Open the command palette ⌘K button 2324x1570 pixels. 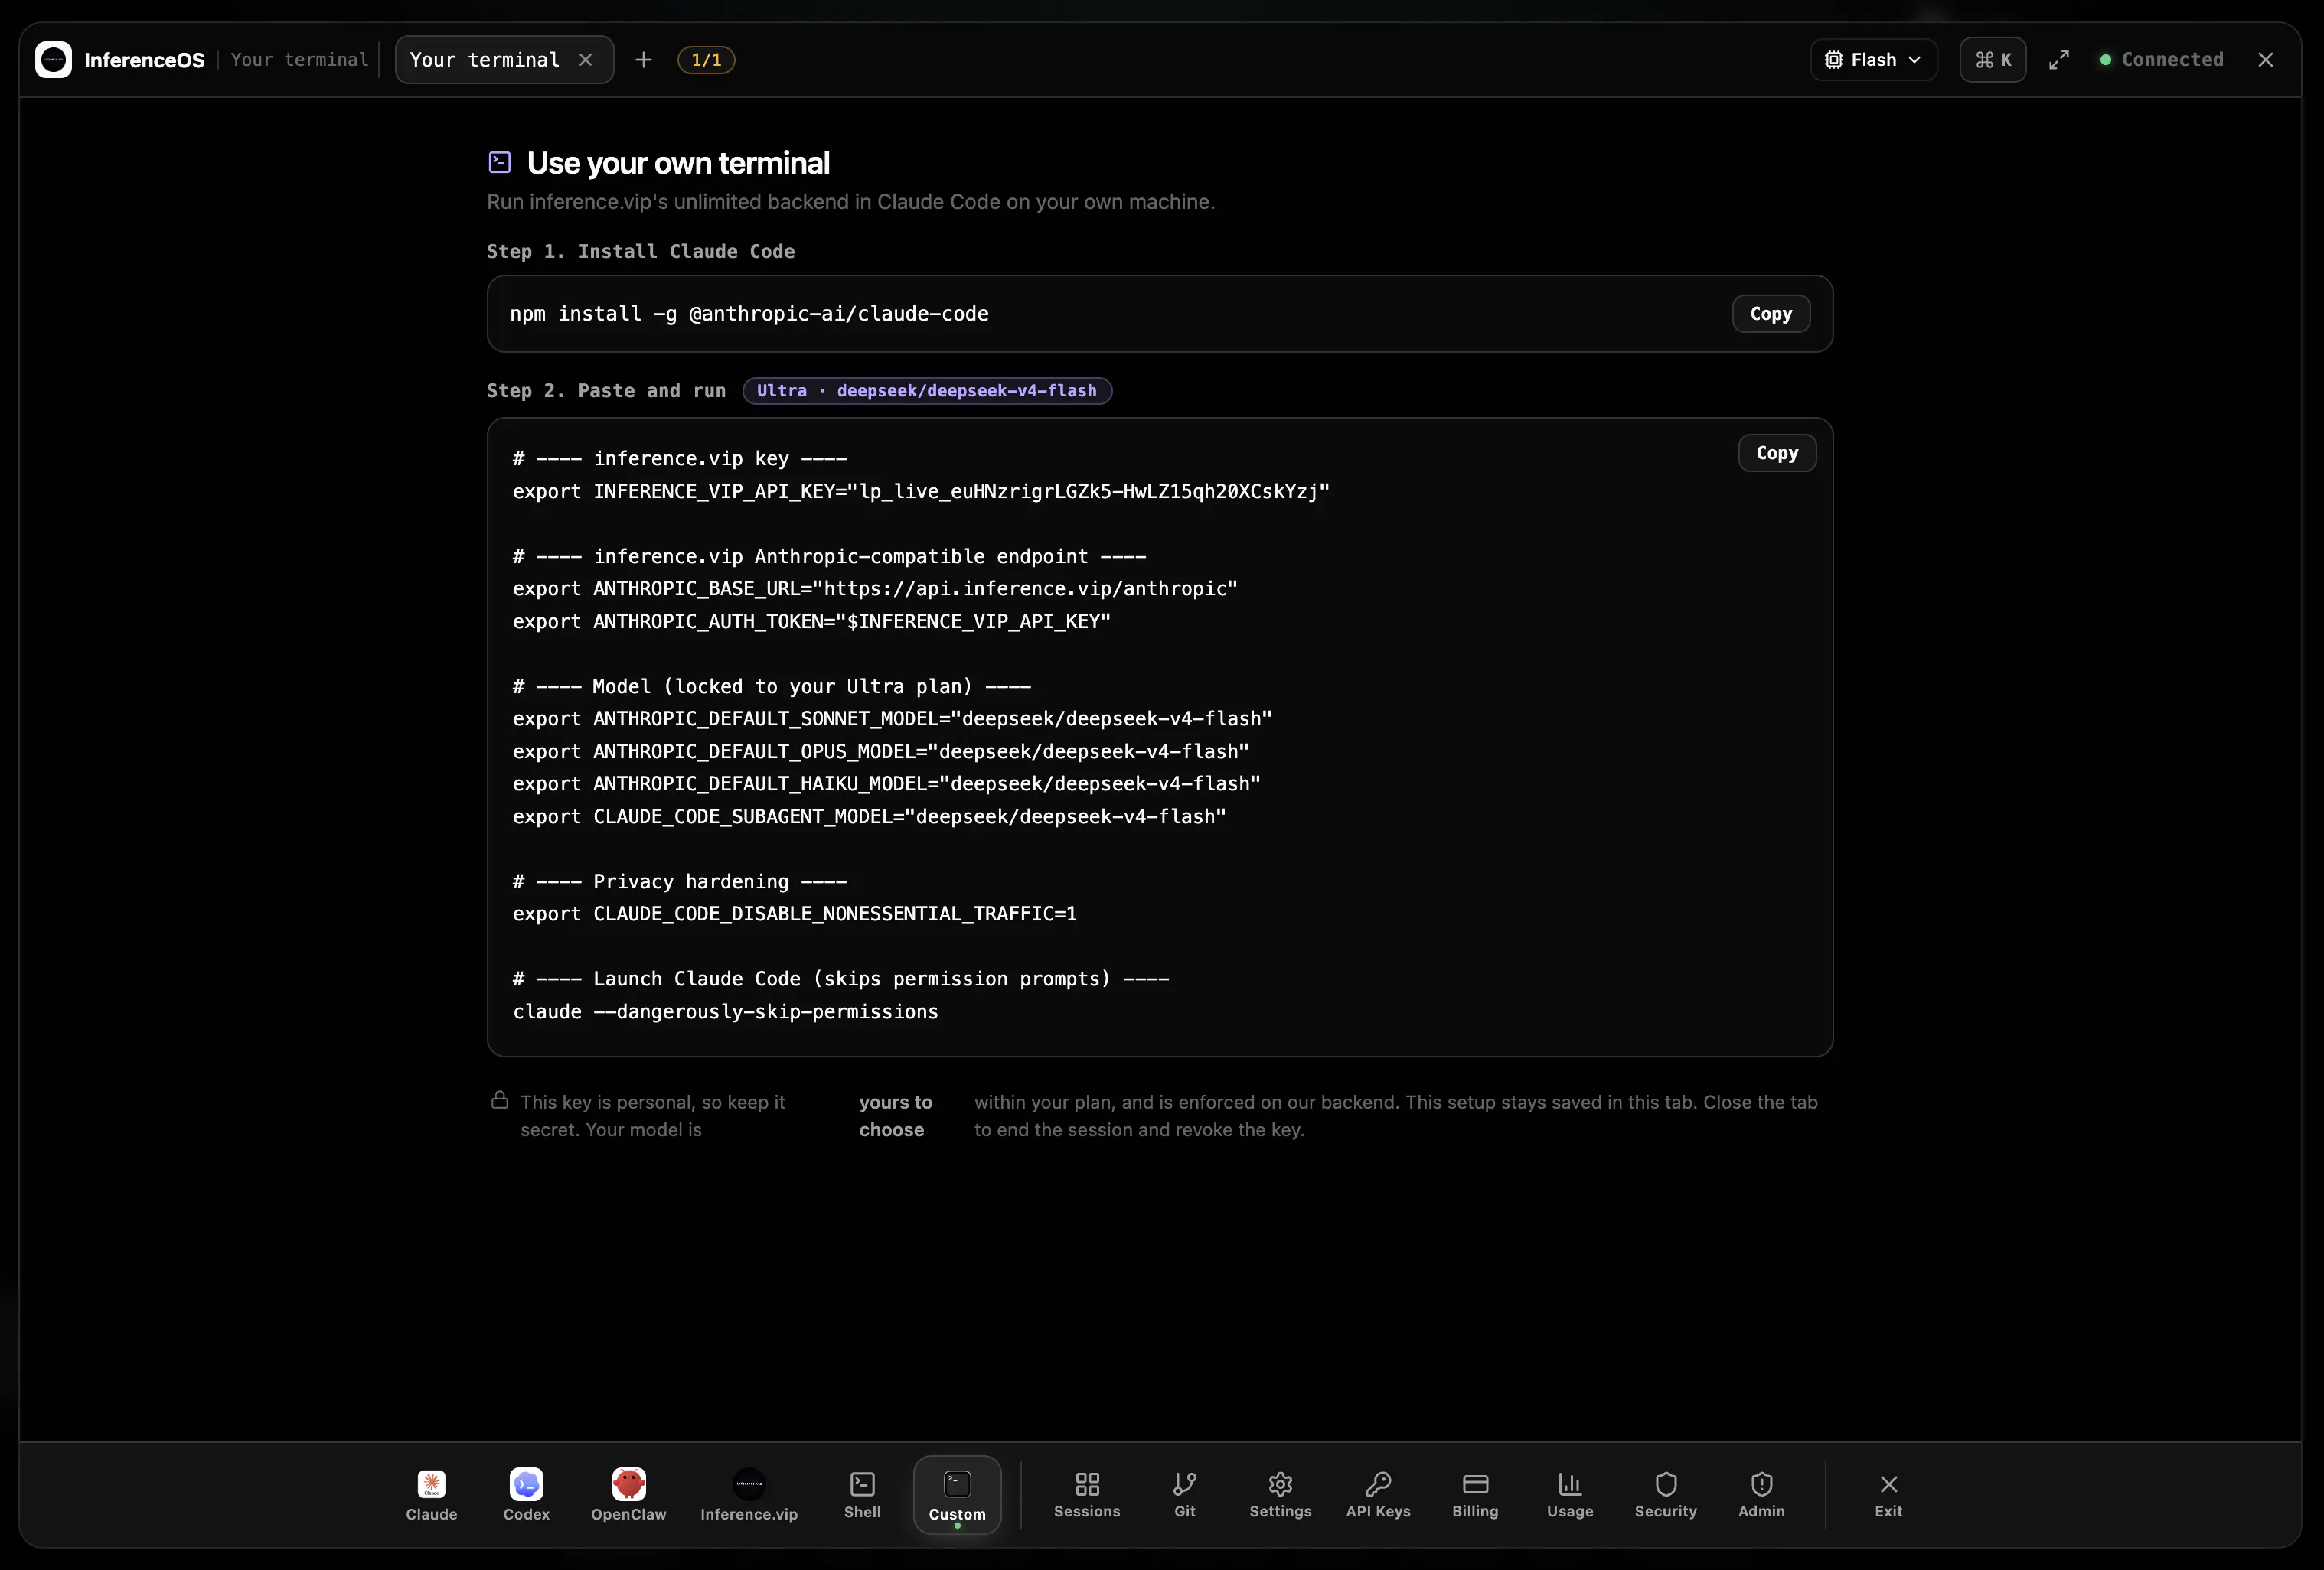1992,60
